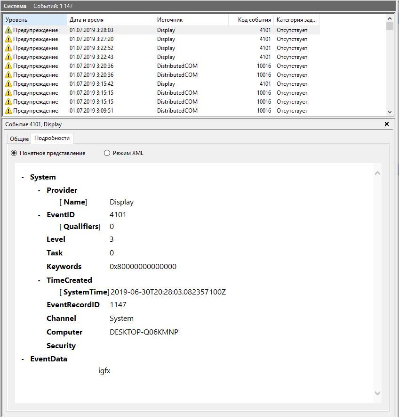Click 'Событие 4101, Display' pane title
399x417 pixels.
click(x=33, y=124)
